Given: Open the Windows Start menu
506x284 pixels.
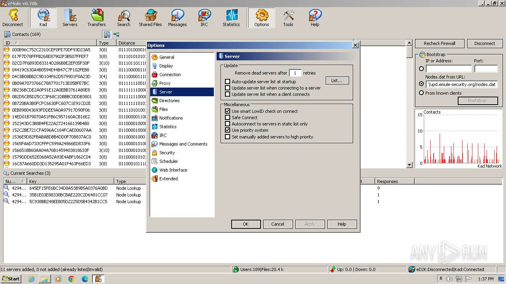Looking at the screenshot, I should 11,279.
